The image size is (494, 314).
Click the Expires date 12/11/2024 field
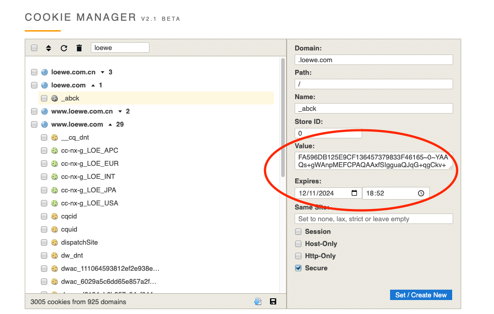(328, 193)
